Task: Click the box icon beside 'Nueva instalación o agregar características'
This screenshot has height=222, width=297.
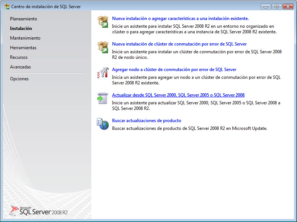Action: pyautogui.click(x=103, y=22)
